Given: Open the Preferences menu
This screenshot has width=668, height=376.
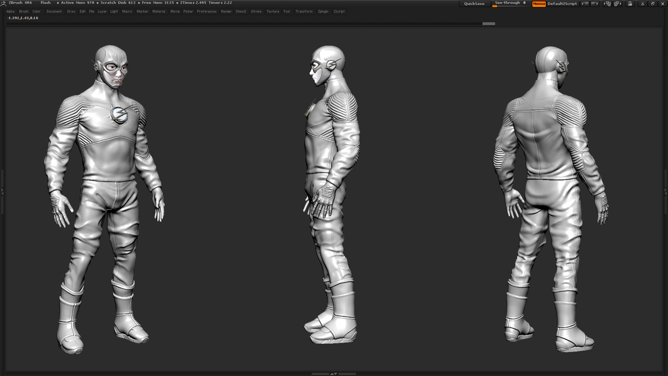Looking at the screenshot, I should click(x=207, y=11).
